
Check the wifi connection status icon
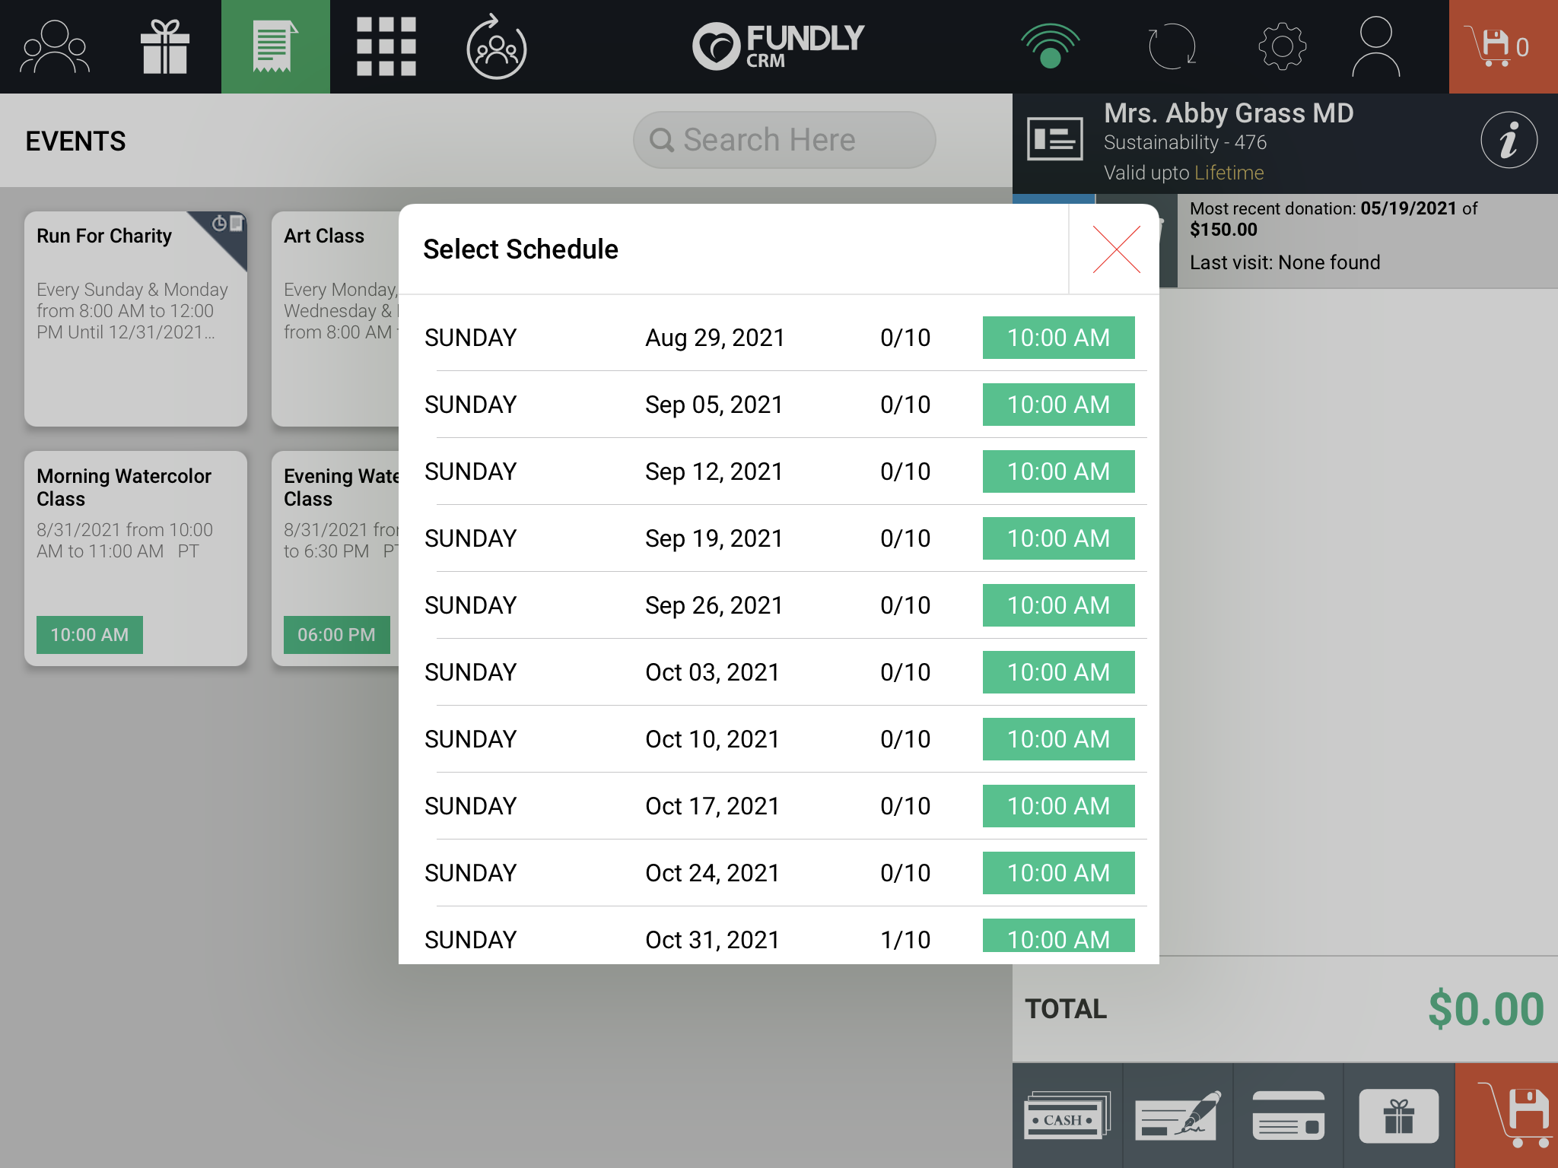tap(1050, 47)
